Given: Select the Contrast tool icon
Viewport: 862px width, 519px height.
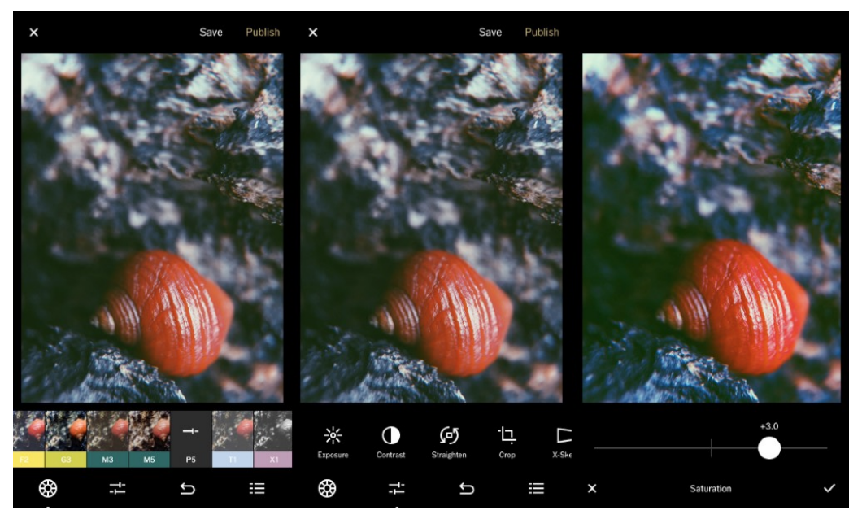Looking at the screenshot, I should [x=390, y=442].
